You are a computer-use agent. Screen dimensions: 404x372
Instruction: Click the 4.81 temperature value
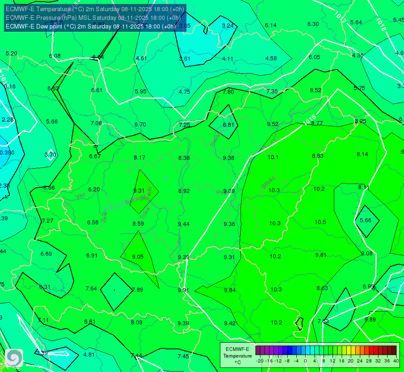coord(89,355)
